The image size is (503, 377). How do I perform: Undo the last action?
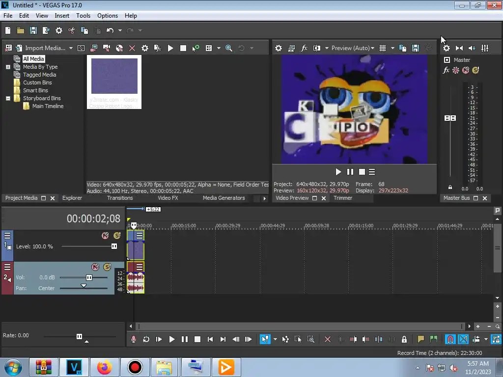tap(110, 30)
